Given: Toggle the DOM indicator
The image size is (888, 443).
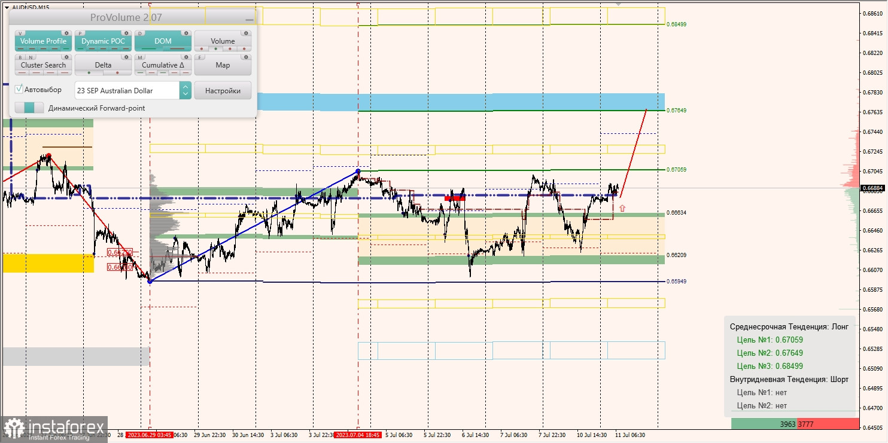Looking at the screenshot, I should tap(163, 41).
